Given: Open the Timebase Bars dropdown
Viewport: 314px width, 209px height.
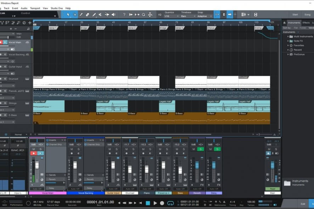Looking at the screenshot, I should [188, 16].
